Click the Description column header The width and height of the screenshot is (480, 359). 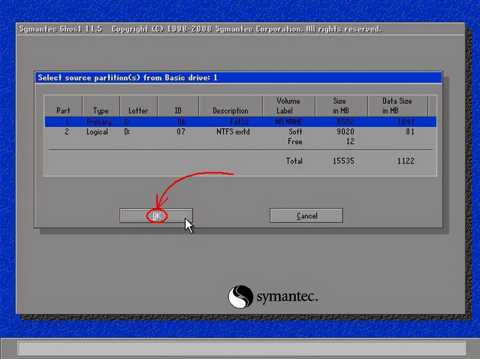(x=230, y=111)
